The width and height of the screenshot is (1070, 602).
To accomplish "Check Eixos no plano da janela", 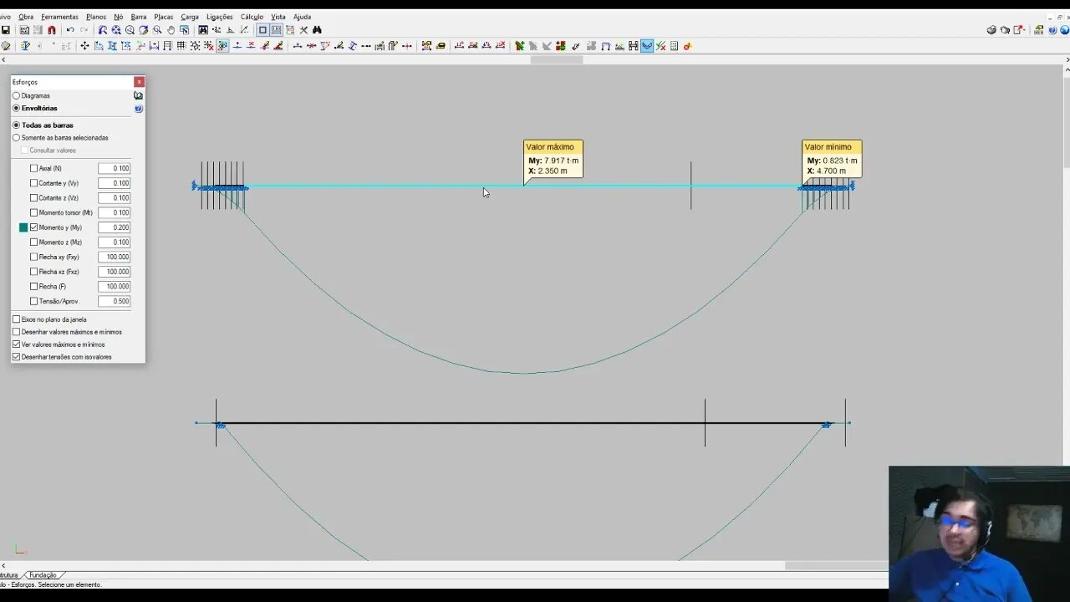I will (16, 319).
